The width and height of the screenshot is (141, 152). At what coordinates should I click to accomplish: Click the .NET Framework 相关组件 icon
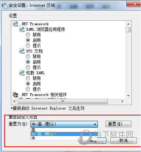(x=15, y=95)
